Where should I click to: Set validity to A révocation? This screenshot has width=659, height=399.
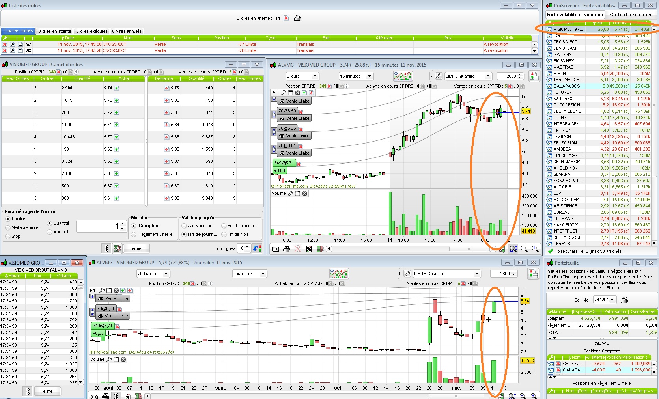[197, 226]
